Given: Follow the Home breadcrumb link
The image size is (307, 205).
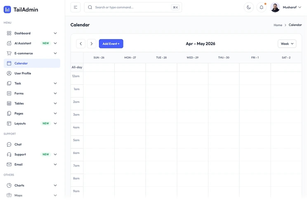Looking at the screenshot, I should point(278,25).
